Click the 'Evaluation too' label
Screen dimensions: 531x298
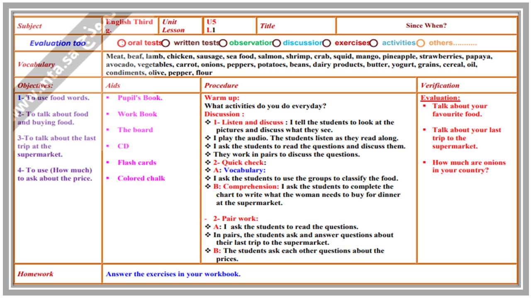point(58,43)
